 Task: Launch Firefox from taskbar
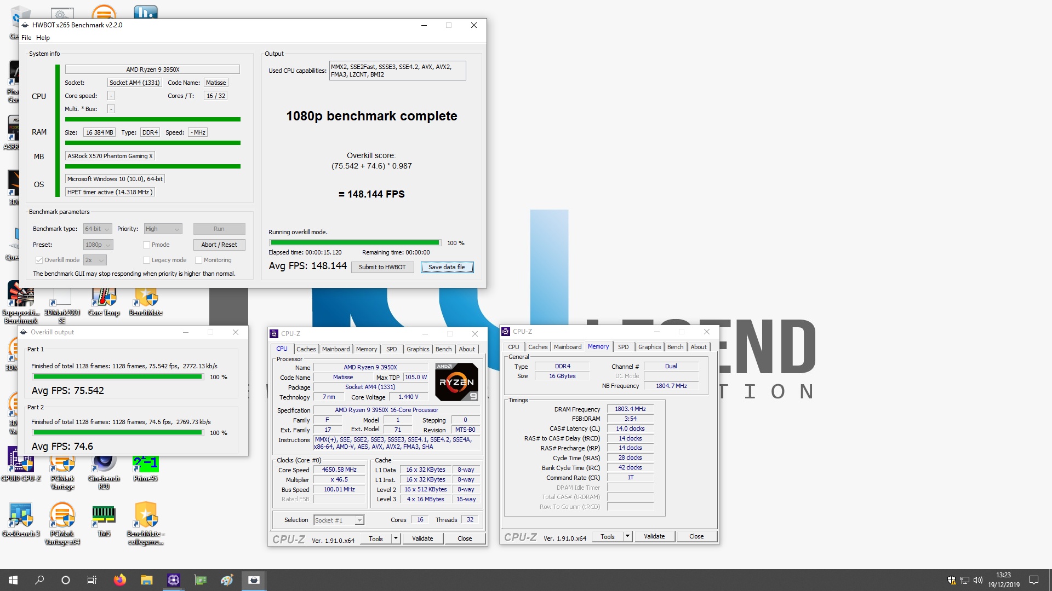[x=119, y=580]
